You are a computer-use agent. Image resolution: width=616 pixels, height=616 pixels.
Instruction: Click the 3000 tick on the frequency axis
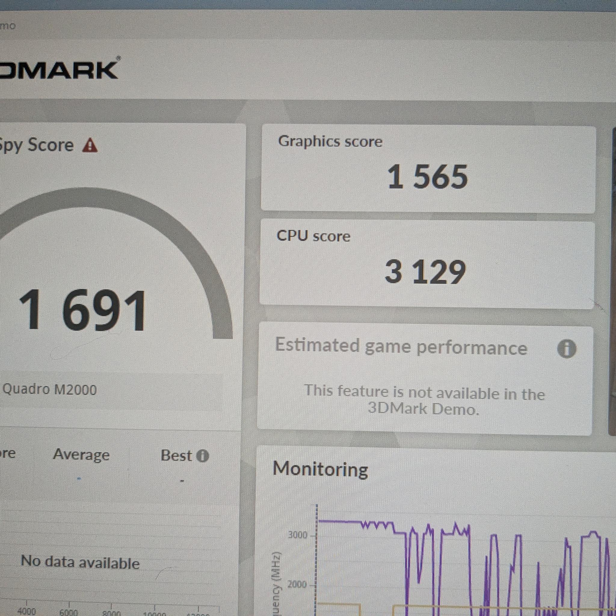[x=297, y=535]
